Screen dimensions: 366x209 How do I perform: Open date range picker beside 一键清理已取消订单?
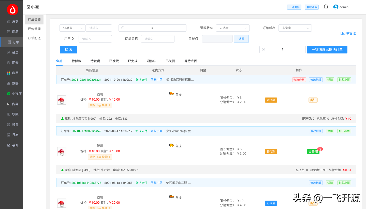coord(283,50)
